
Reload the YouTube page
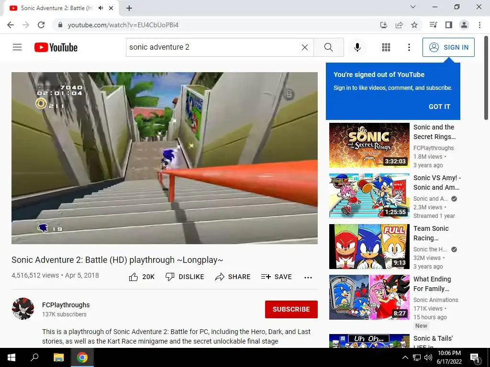point(41,25)
